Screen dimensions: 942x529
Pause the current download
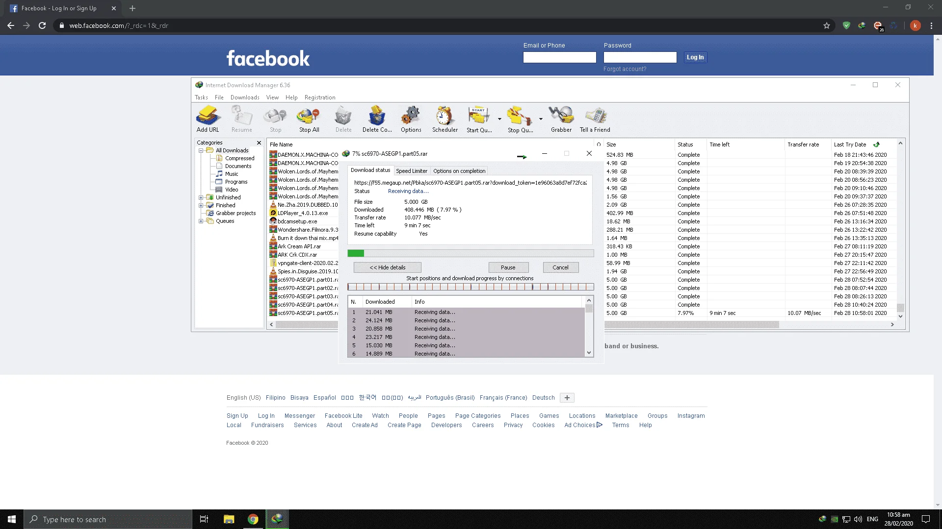508,267
